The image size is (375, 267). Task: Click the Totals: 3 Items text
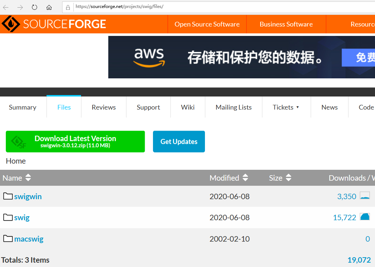click(25, 260)
